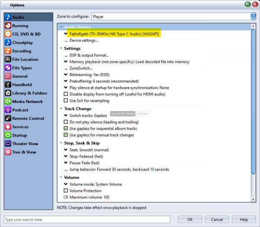Select the Cloudplay icon
260x227 pixels.
click(8, 42)
